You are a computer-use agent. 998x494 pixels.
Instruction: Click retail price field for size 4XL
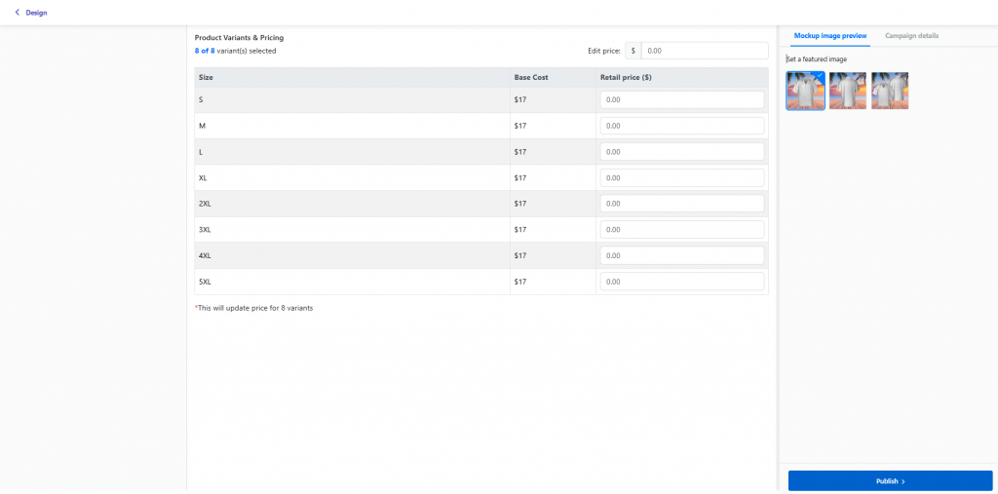point(681,255)
